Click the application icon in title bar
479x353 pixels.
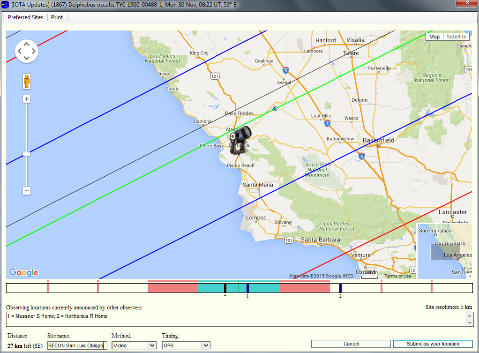coord(5,5)
